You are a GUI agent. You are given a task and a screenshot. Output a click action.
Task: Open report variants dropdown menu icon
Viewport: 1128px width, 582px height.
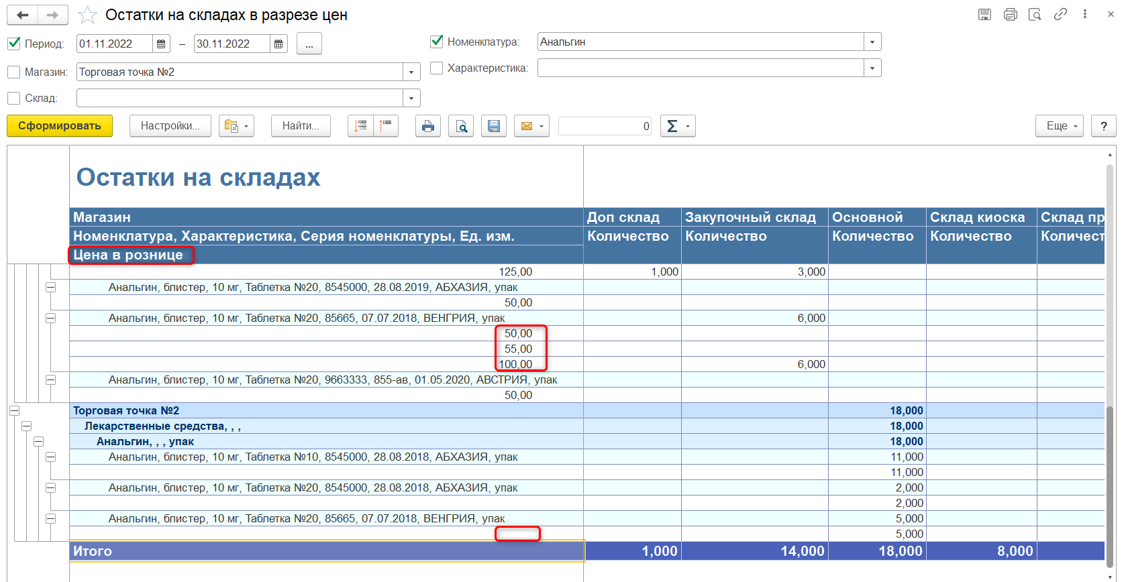pos(236,126)
